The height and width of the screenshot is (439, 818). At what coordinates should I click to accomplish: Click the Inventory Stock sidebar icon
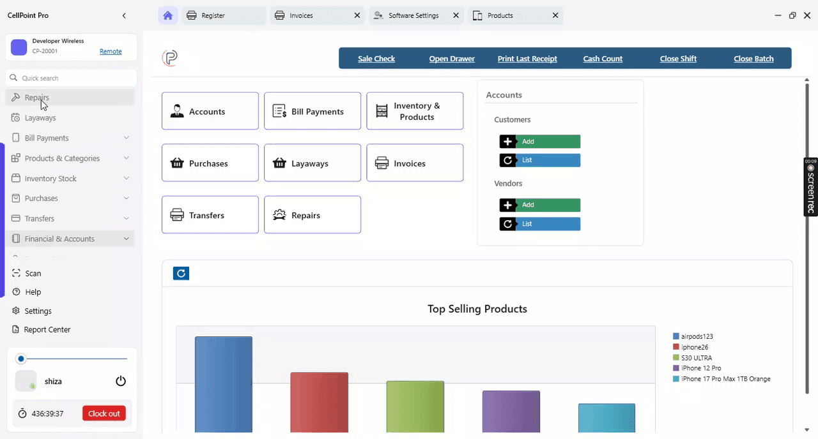pyautogui.click(x=15, y=179)
